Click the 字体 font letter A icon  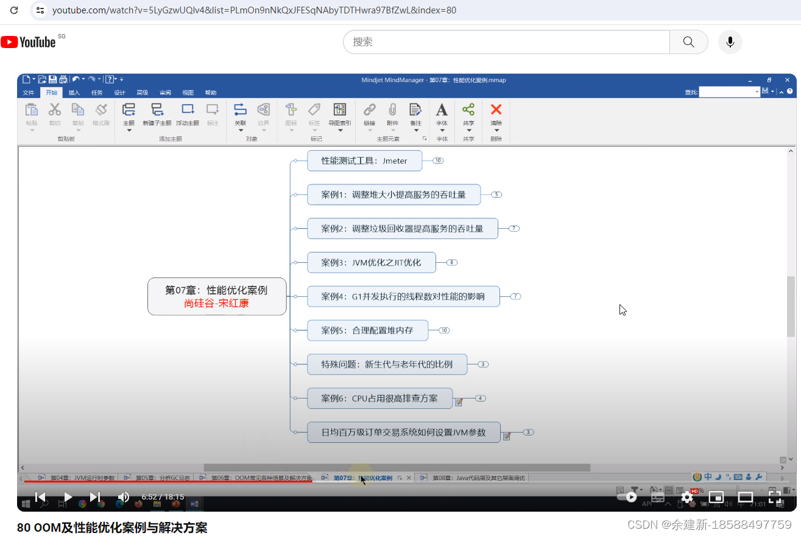coord(442,110)
